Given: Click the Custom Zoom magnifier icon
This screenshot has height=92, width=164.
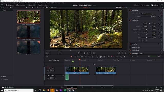Looking at the screenshot, I should (124, 57).
